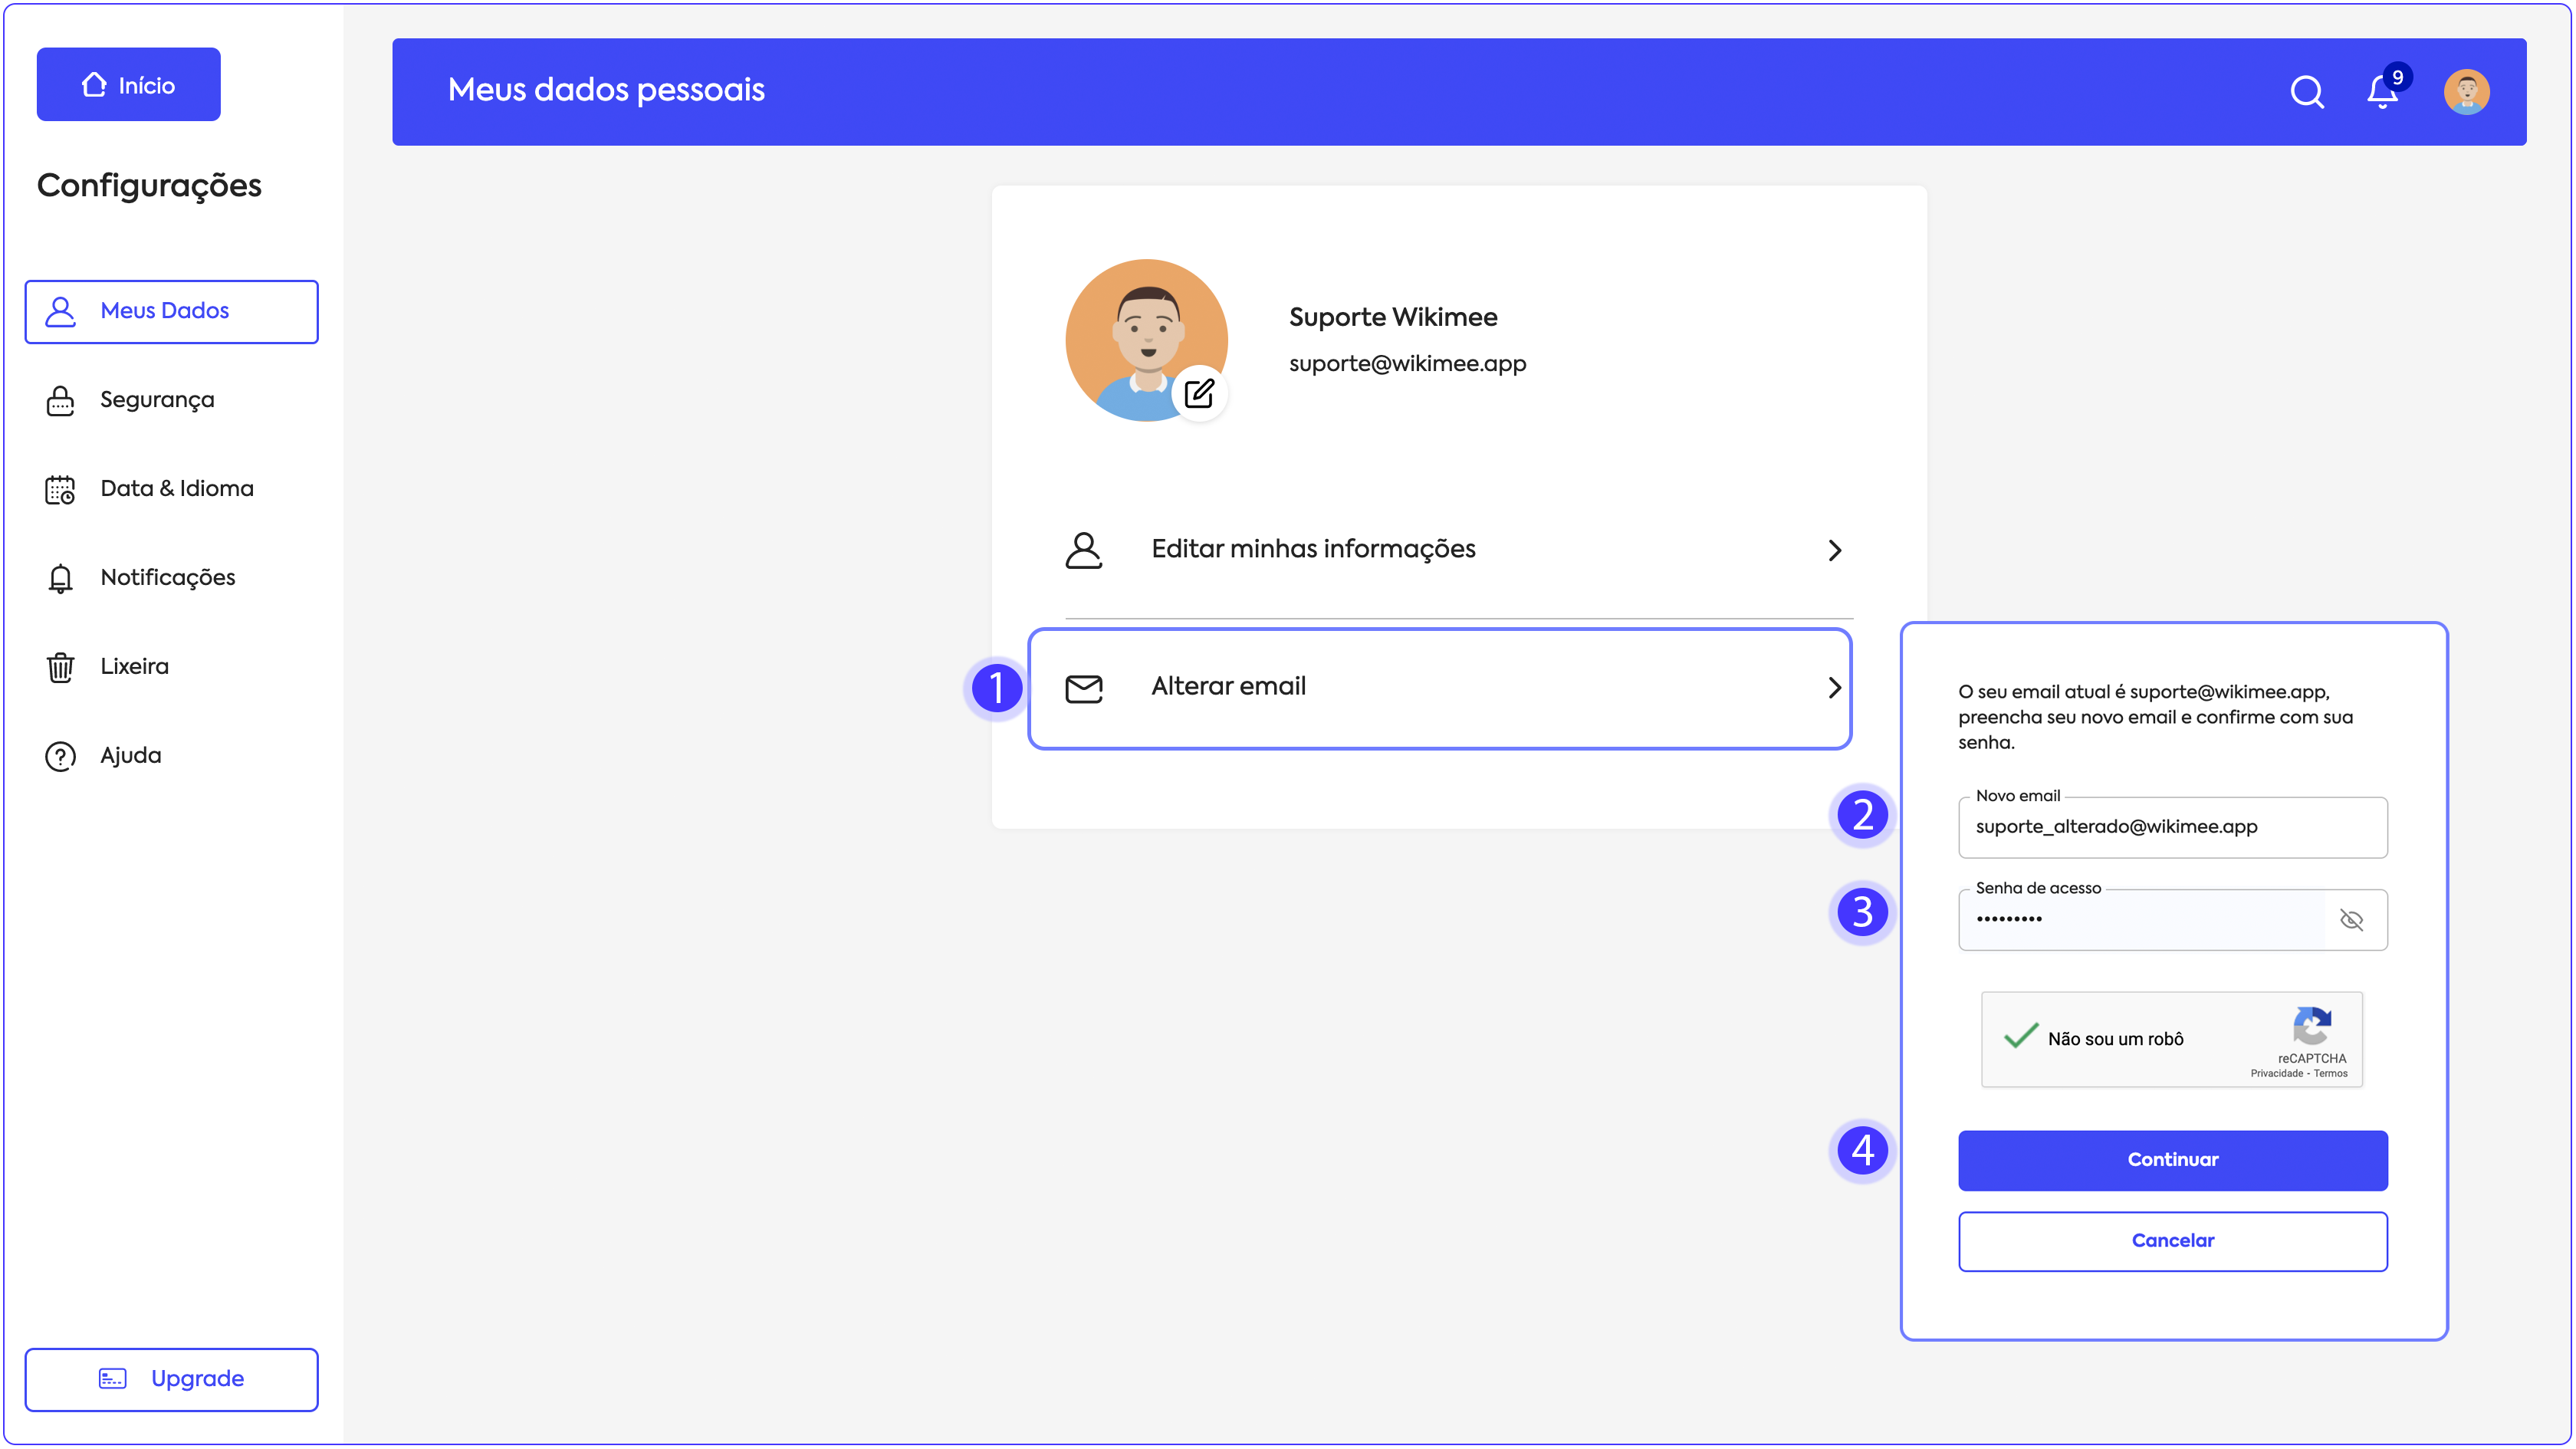Image resolution: width=2576 pixels, height=1449 pixels.
Task: Click the Novo email input field
Action: 2172,827
